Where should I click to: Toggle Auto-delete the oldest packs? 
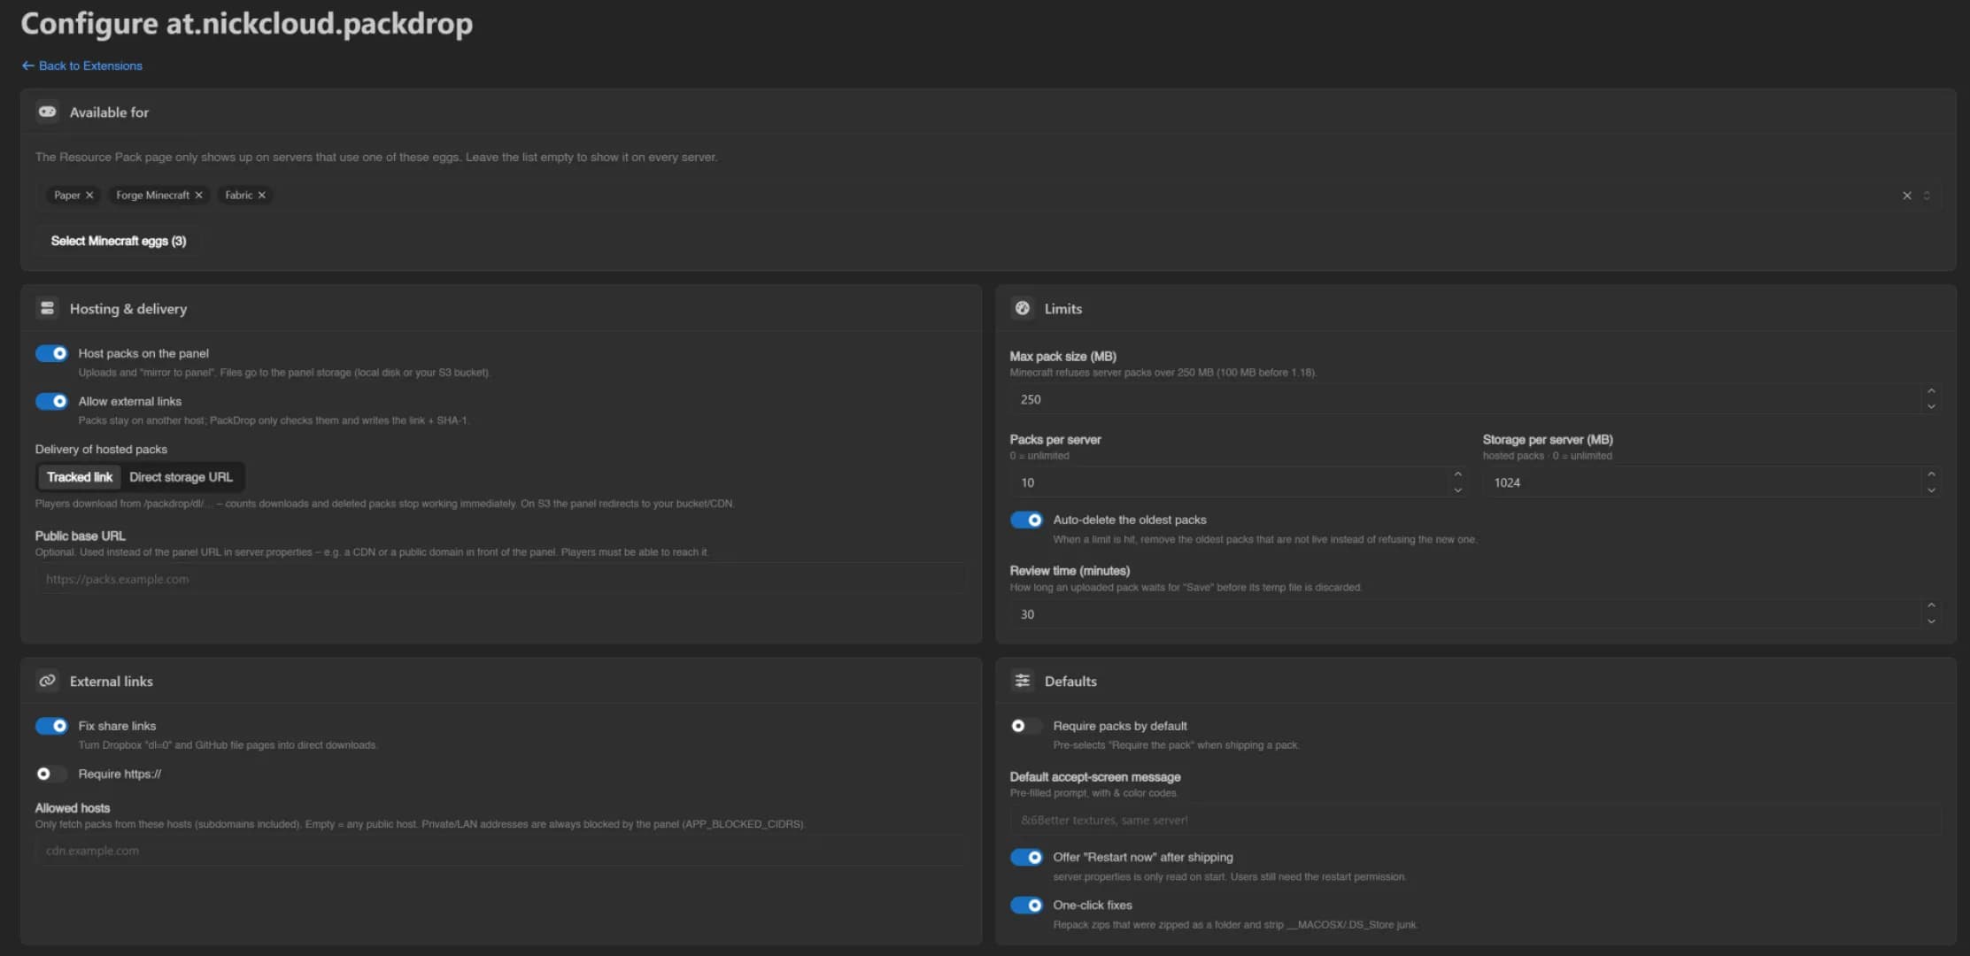(1026, 520)
